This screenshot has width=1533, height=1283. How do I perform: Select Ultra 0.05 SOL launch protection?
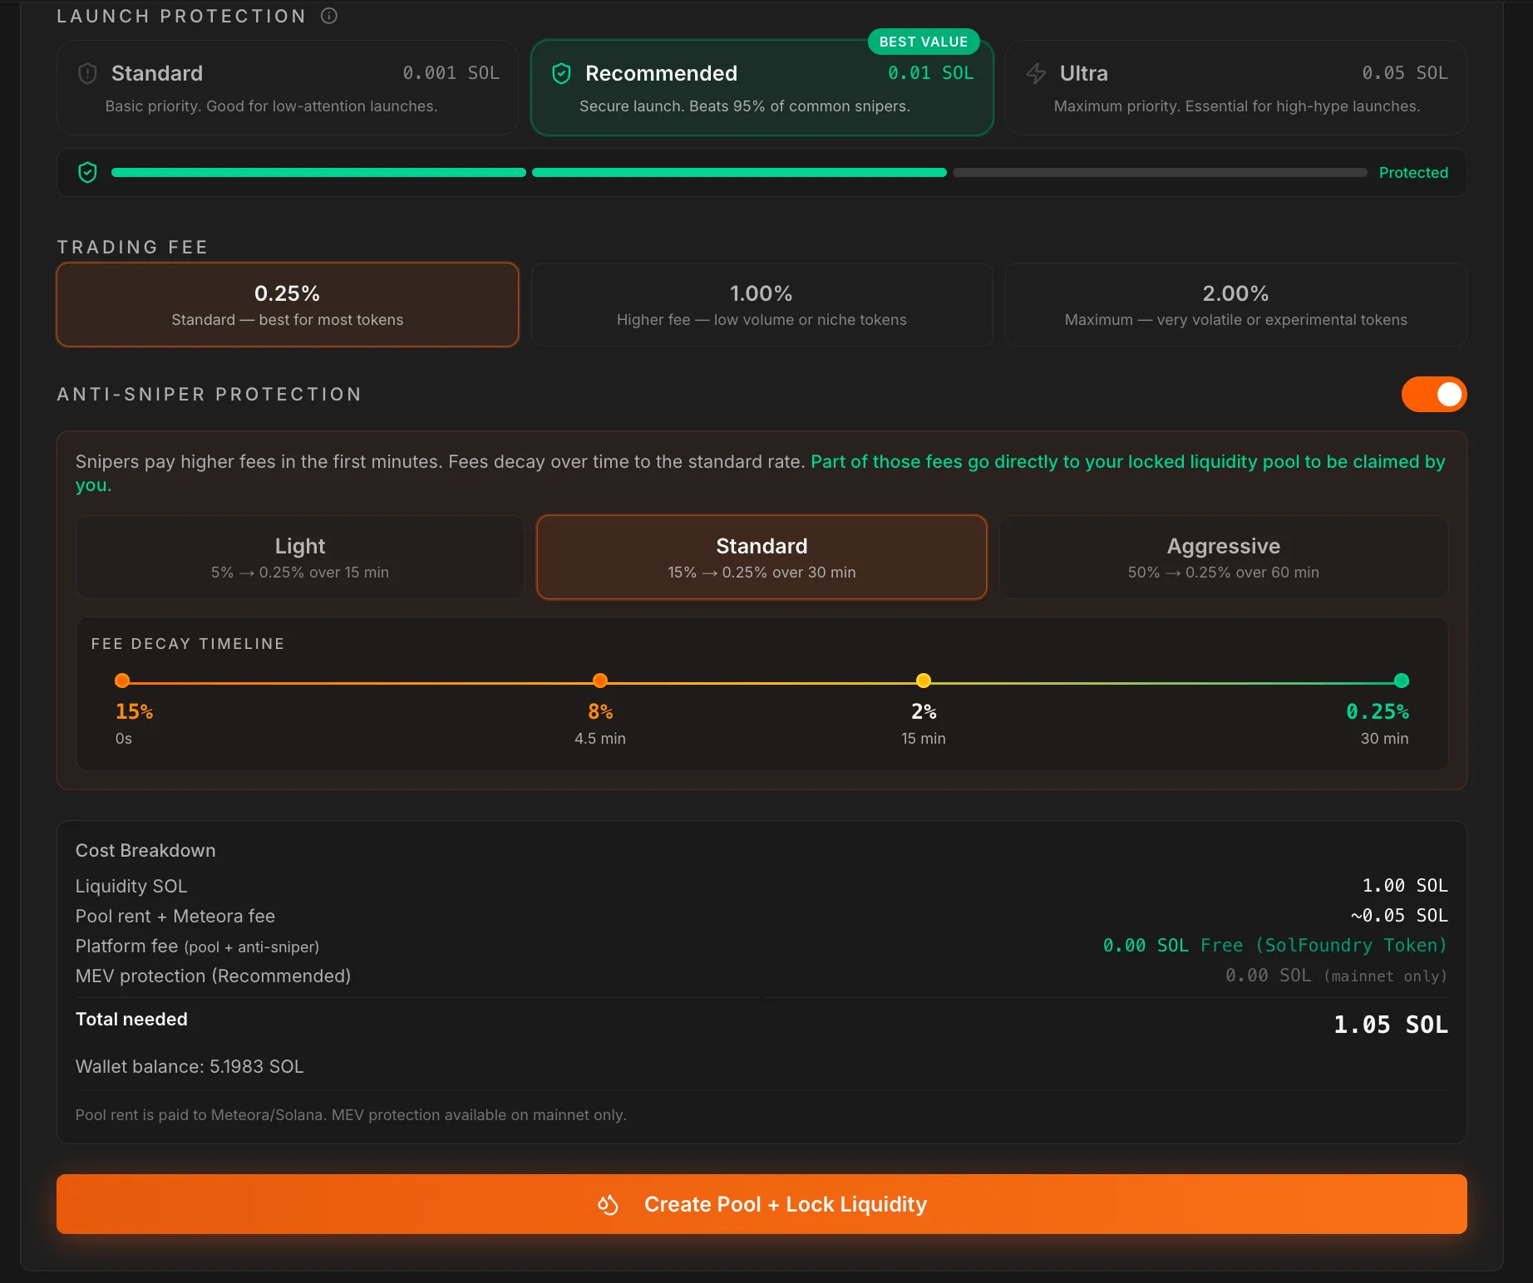(1235, 88)
